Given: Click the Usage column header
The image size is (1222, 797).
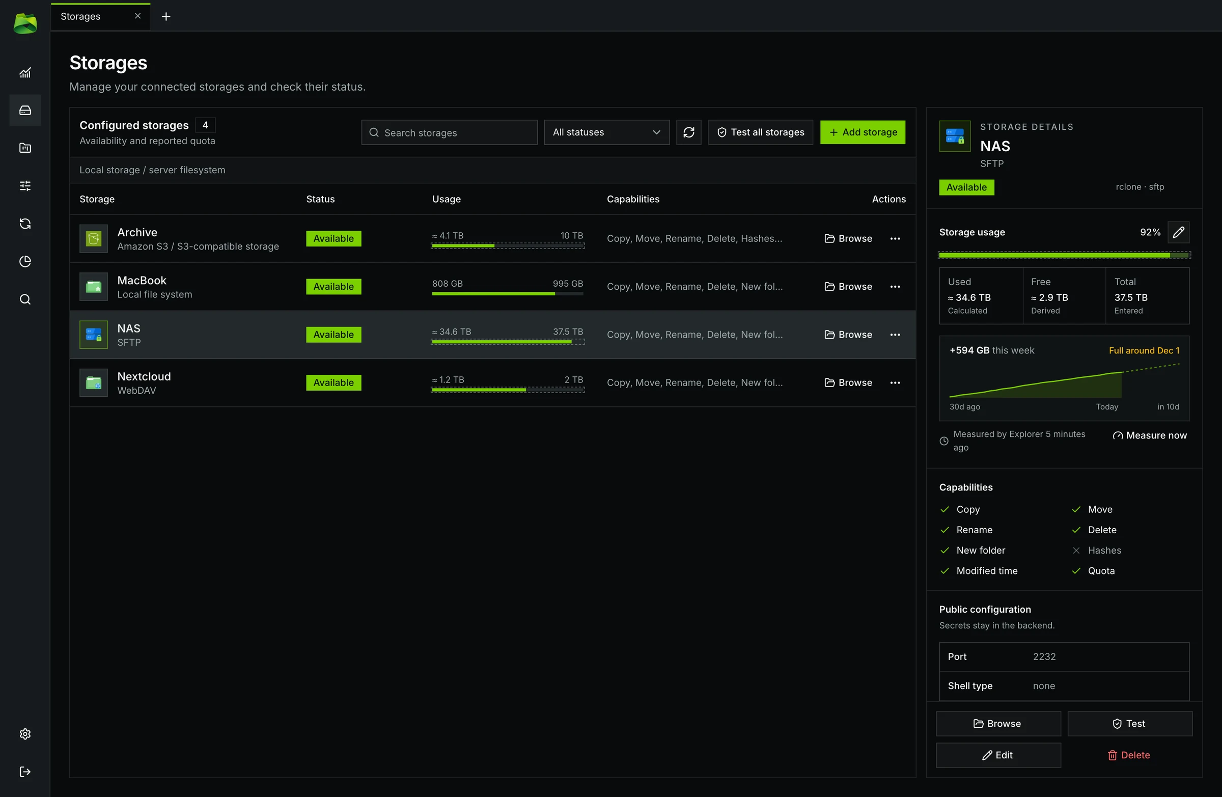Looking at the screenshot, I should tap(446, 199).
